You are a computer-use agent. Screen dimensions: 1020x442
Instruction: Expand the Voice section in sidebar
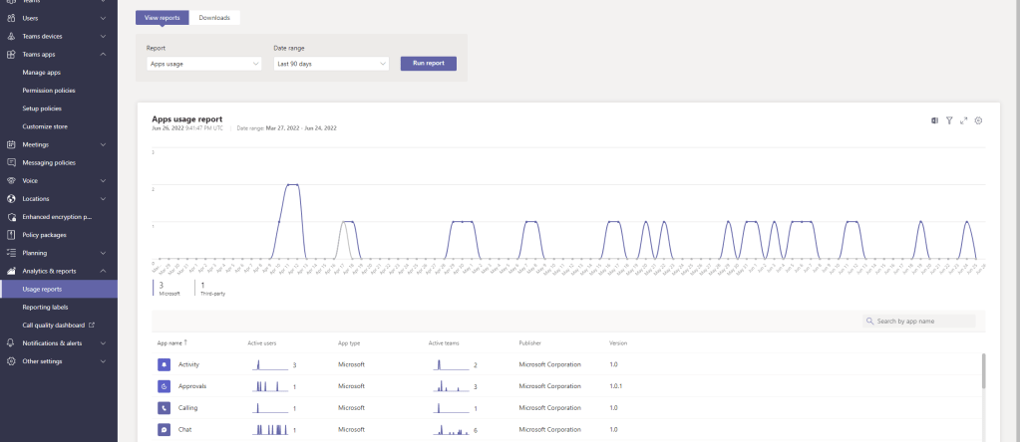(104, 180)
